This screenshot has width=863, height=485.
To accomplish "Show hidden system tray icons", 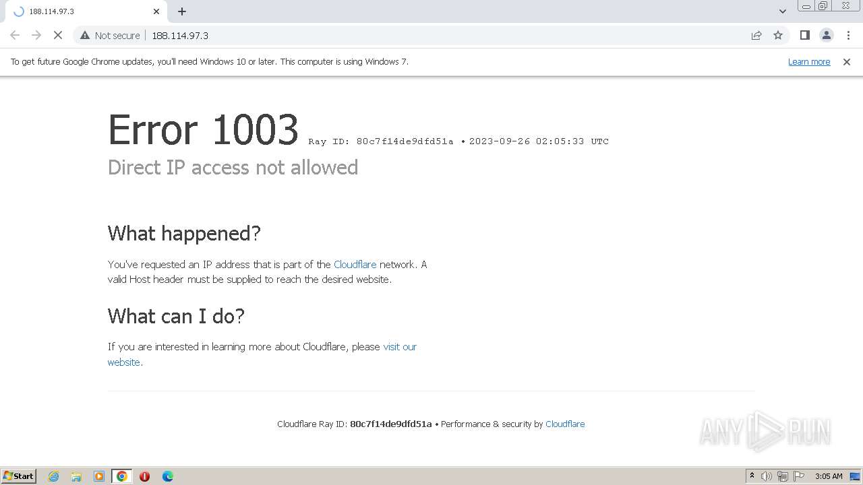I will (x=752, y=476).
